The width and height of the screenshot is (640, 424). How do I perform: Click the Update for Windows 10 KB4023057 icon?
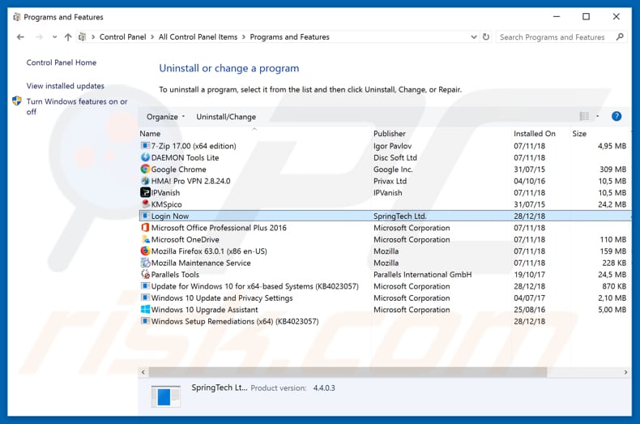pos(145,286)
